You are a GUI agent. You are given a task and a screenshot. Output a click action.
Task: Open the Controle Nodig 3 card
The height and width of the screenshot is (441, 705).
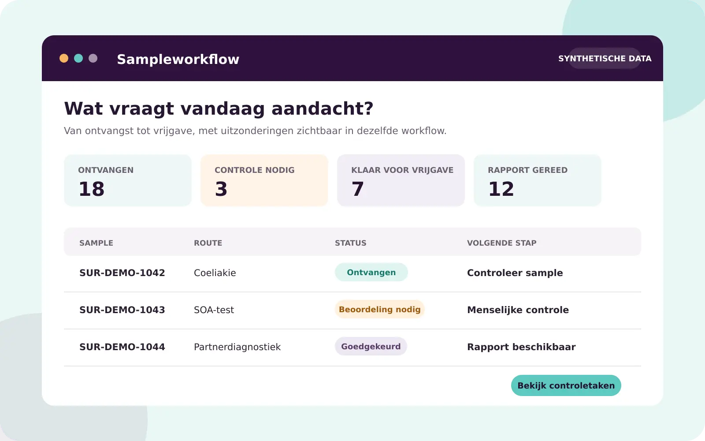(x=264, y=180)
